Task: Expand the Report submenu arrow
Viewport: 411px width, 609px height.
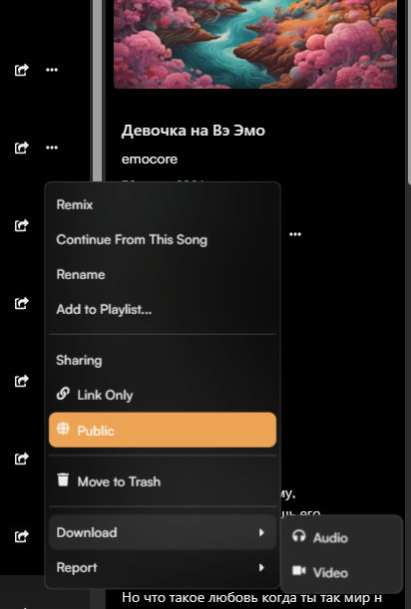Action: 261,568
